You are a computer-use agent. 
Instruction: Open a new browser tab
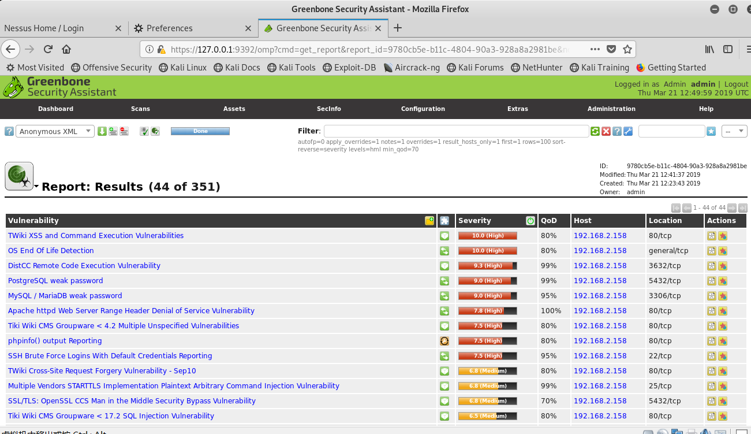tap(397, 28)
